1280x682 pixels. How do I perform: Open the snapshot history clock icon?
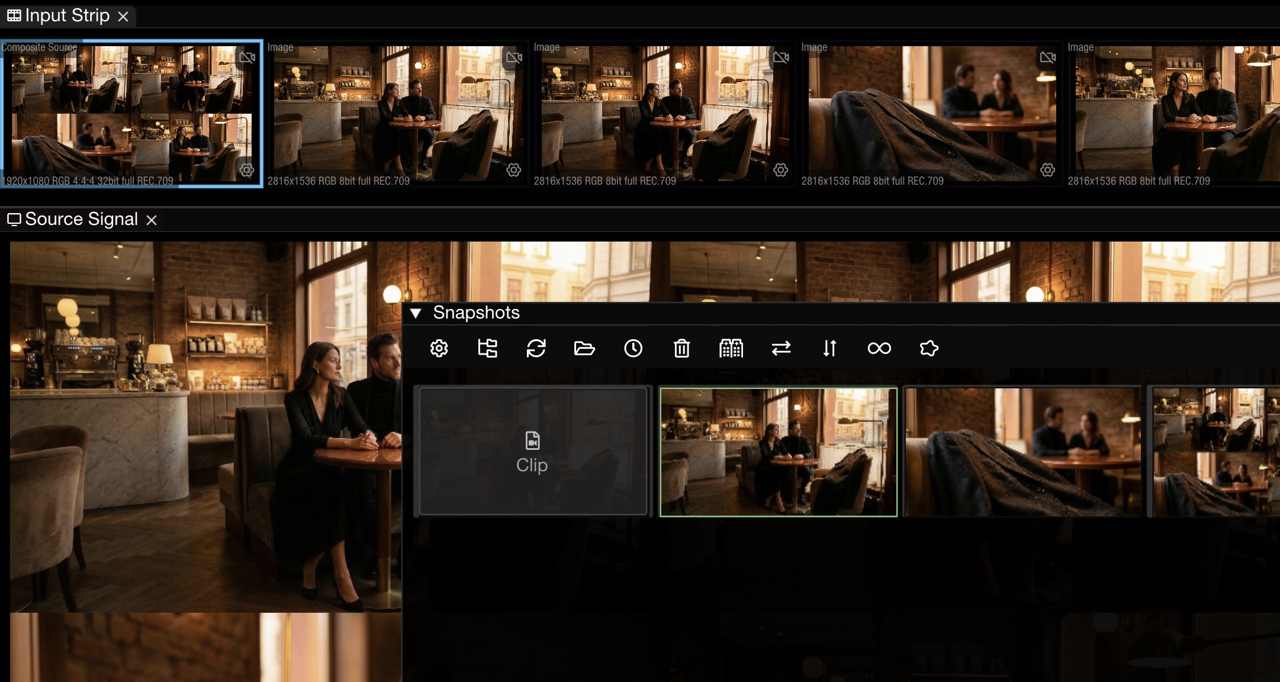(x=633, y=348)
